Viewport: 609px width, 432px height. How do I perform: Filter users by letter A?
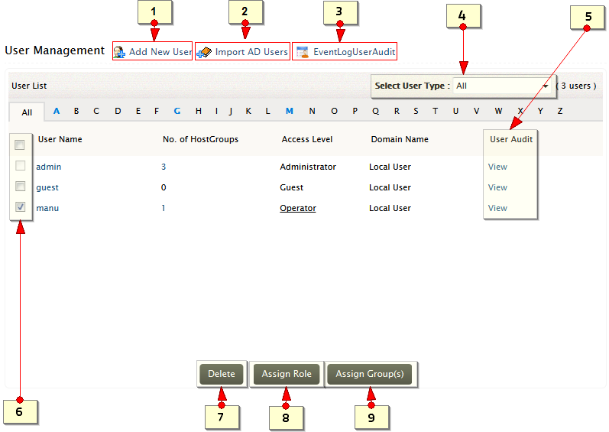coord(57,111)
